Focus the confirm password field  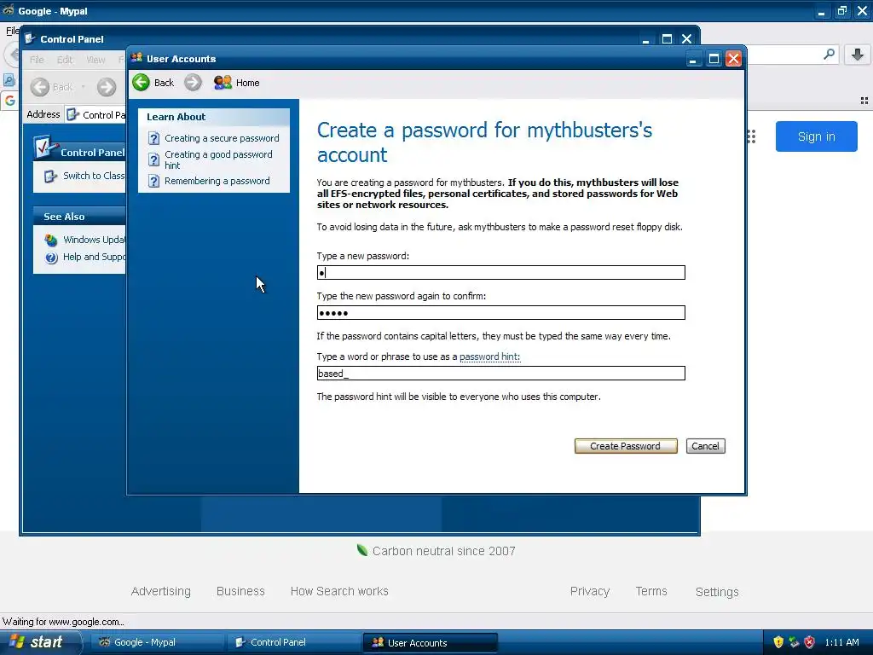click(501, 312)
